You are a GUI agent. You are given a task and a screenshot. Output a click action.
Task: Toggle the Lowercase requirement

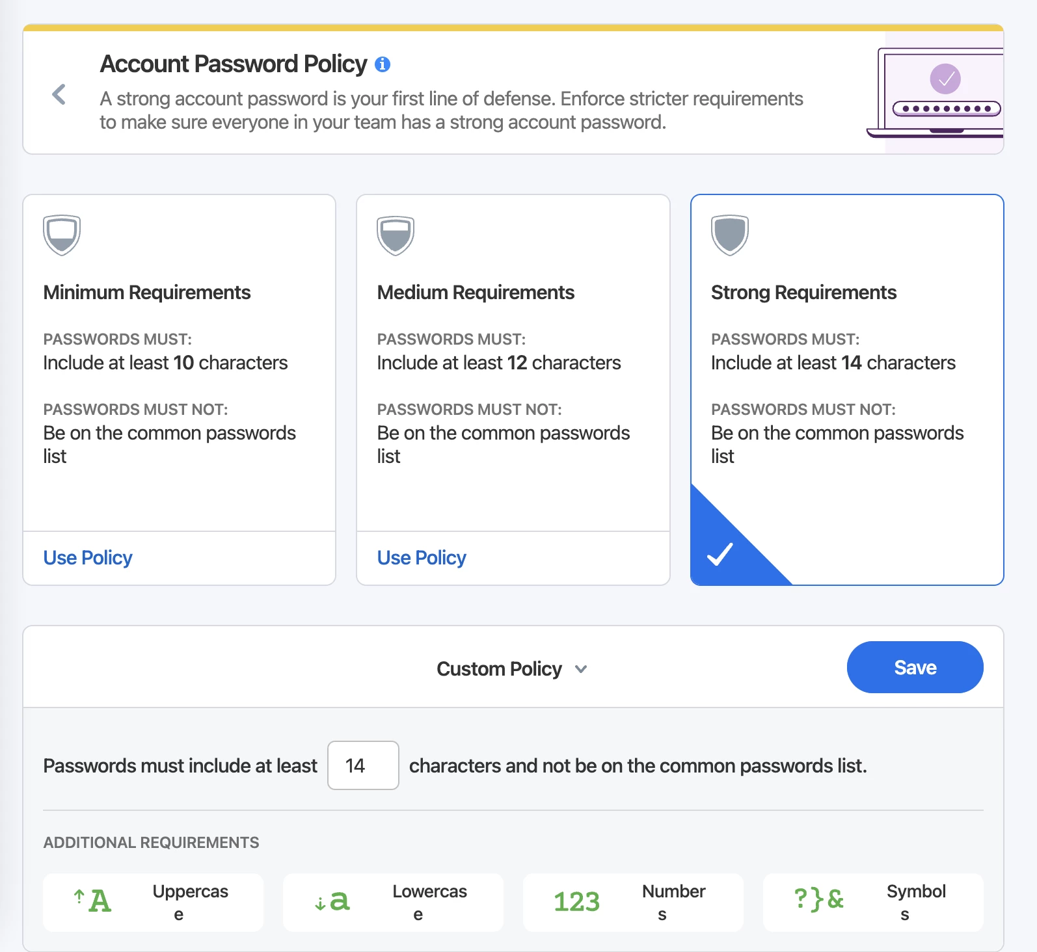(393, 903)
